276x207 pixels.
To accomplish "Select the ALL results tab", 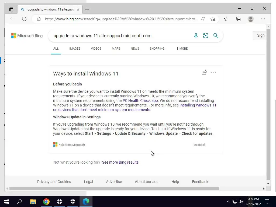I will tap(56, 49).
